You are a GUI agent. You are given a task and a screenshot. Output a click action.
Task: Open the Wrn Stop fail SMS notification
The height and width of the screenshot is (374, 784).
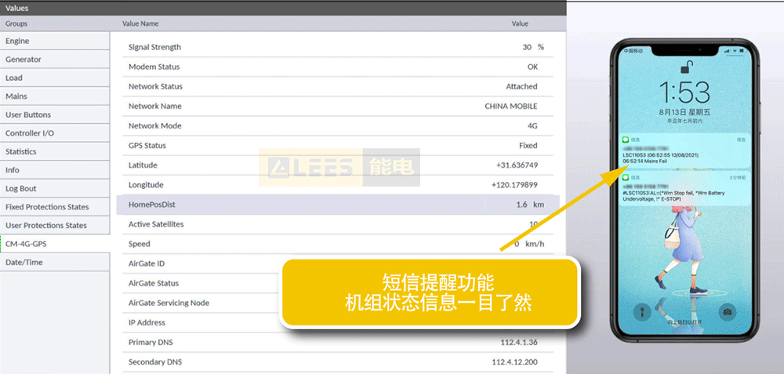point(684,188)
